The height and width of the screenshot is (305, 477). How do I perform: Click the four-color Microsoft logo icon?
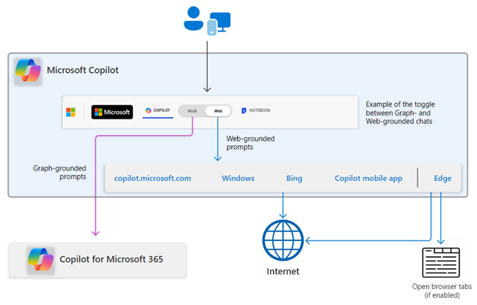pos(71,112)
